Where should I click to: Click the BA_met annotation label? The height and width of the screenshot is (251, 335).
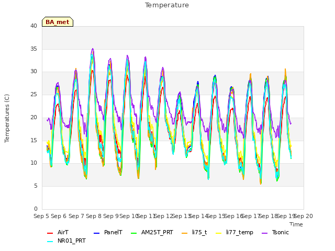(58, 22)
